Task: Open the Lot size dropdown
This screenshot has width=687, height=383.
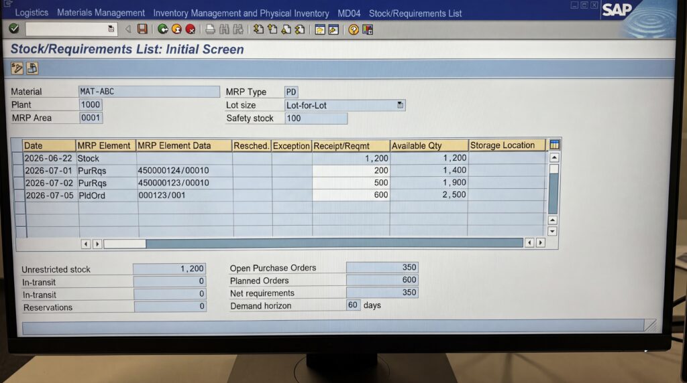Action: (400, 105)
